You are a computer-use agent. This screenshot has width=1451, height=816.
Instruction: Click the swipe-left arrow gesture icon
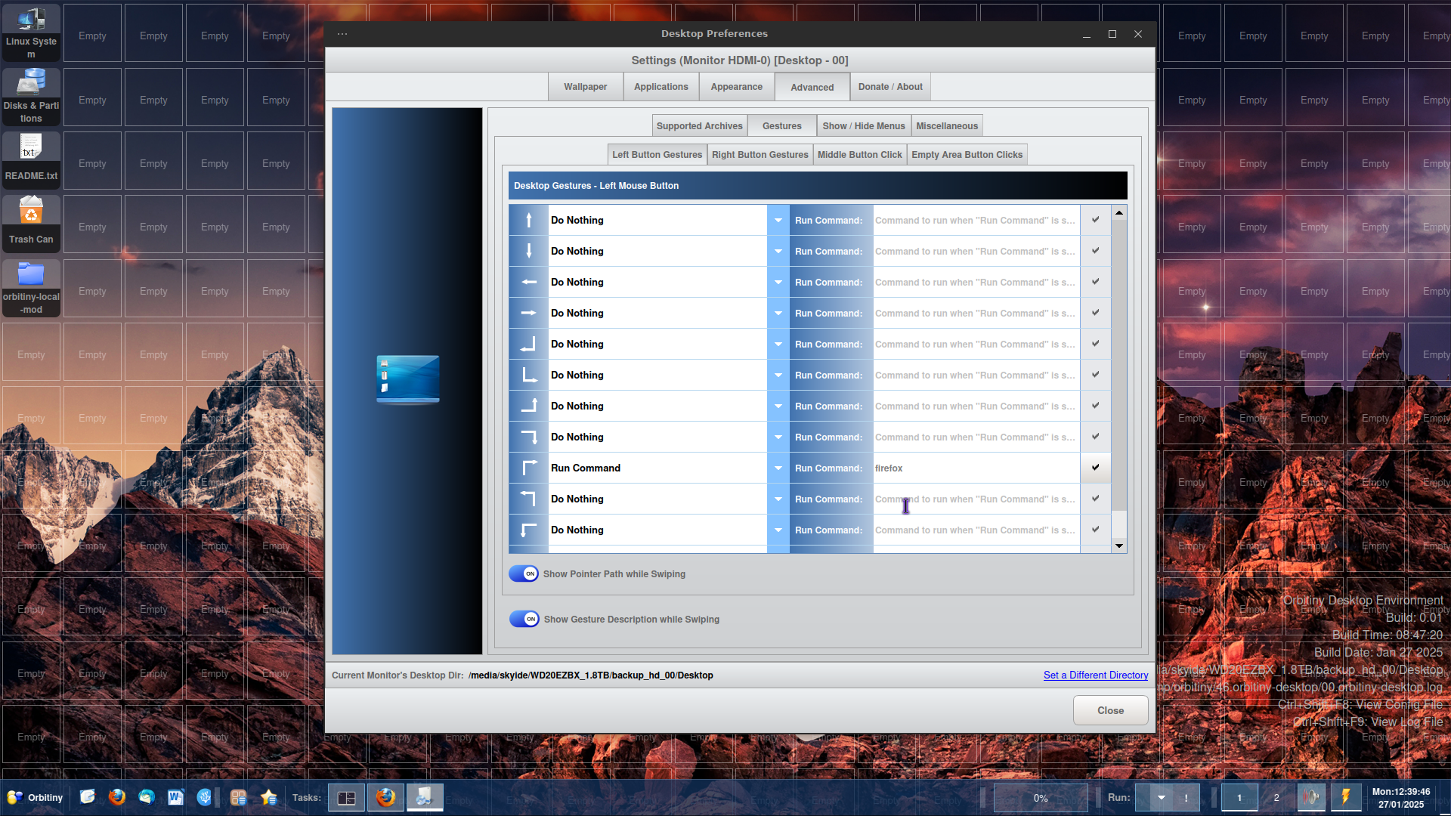pos(528,282)
